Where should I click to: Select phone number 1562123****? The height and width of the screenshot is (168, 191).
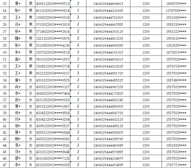pyautogui.click(x=176, y=31)
